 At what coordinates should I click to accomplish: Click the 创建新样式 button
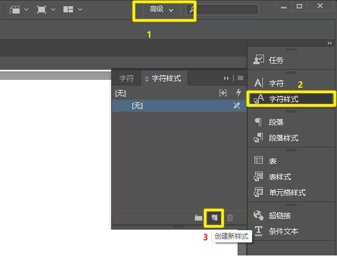214,218
